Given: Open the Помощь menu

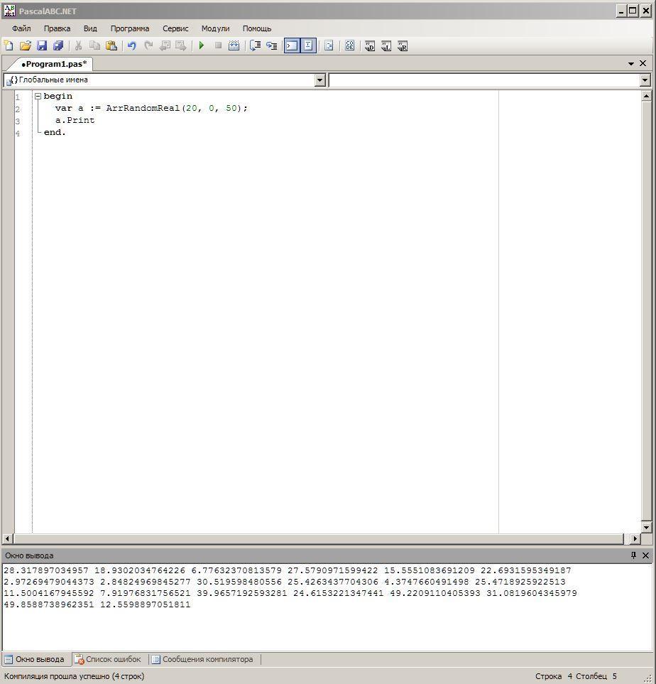Looking at the screenshot, I should [x=257, y=29].
